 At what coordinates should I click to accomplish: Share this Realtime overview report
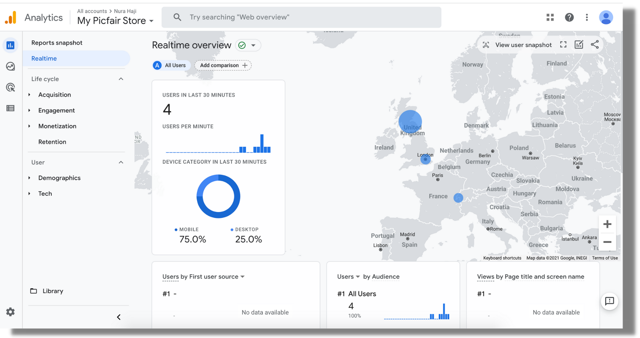point(595,45)
